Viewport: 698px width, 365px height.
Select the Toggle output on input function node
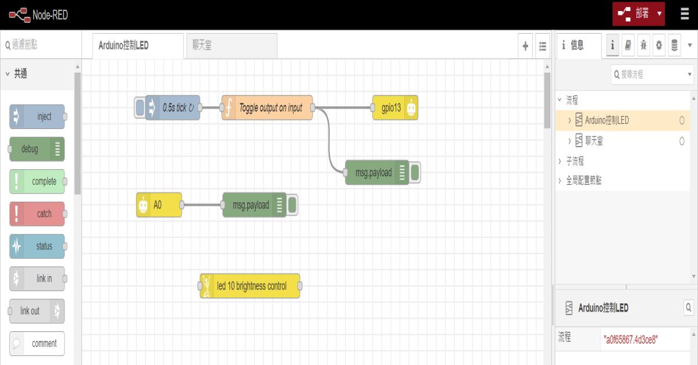pos(270,108)
